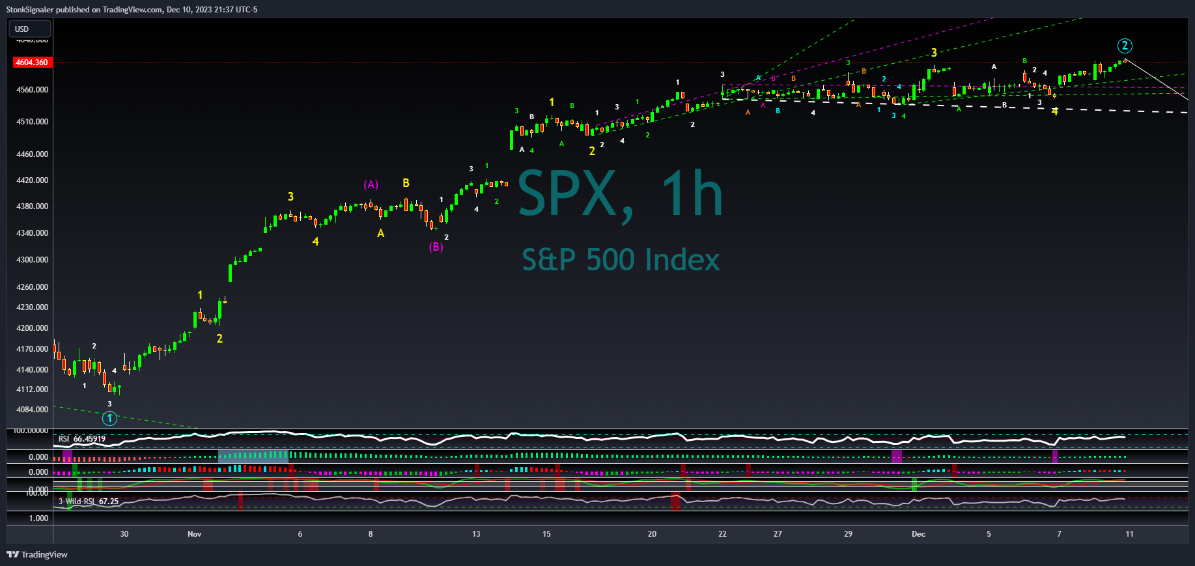
Task: Click the 4300.000 price axis label
Action: (x=32, y=260)
